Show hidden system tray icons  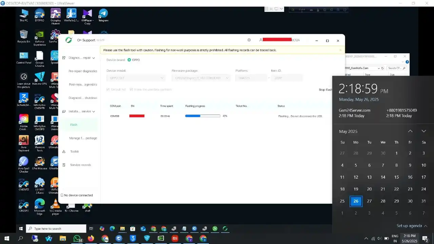366,239
